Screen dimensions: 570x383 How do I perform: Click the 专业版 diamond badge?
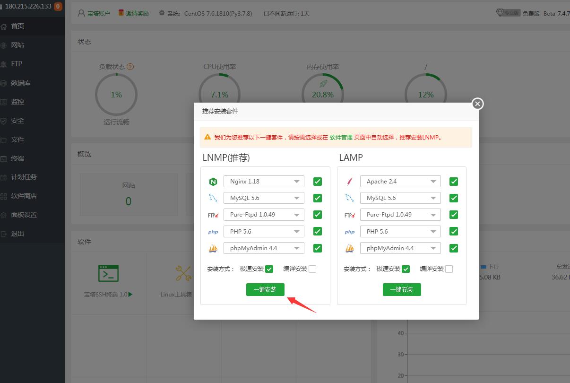click(x=508, y=13)
